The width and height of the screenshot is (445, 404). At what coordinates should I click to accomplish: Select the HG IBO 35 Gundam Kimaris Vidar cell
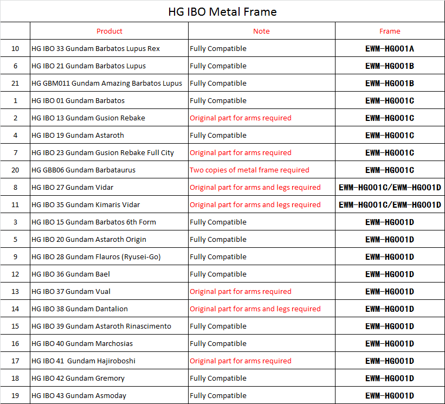[86, 205]
